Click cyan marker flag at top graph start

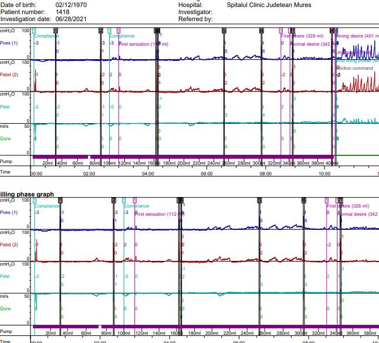(34, 30)
